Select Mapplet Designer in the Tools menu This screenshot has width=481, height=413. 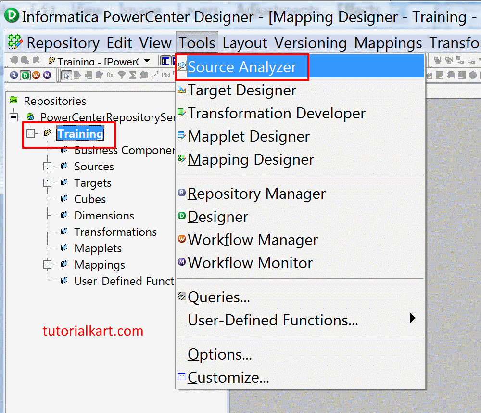301,136
